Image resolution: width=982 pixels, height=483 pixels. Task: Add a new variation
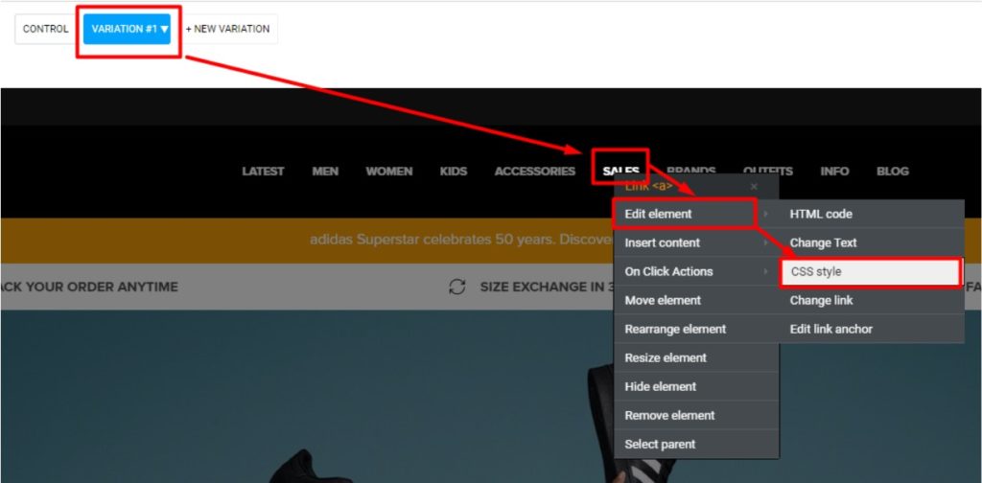(x=227, y=29)
